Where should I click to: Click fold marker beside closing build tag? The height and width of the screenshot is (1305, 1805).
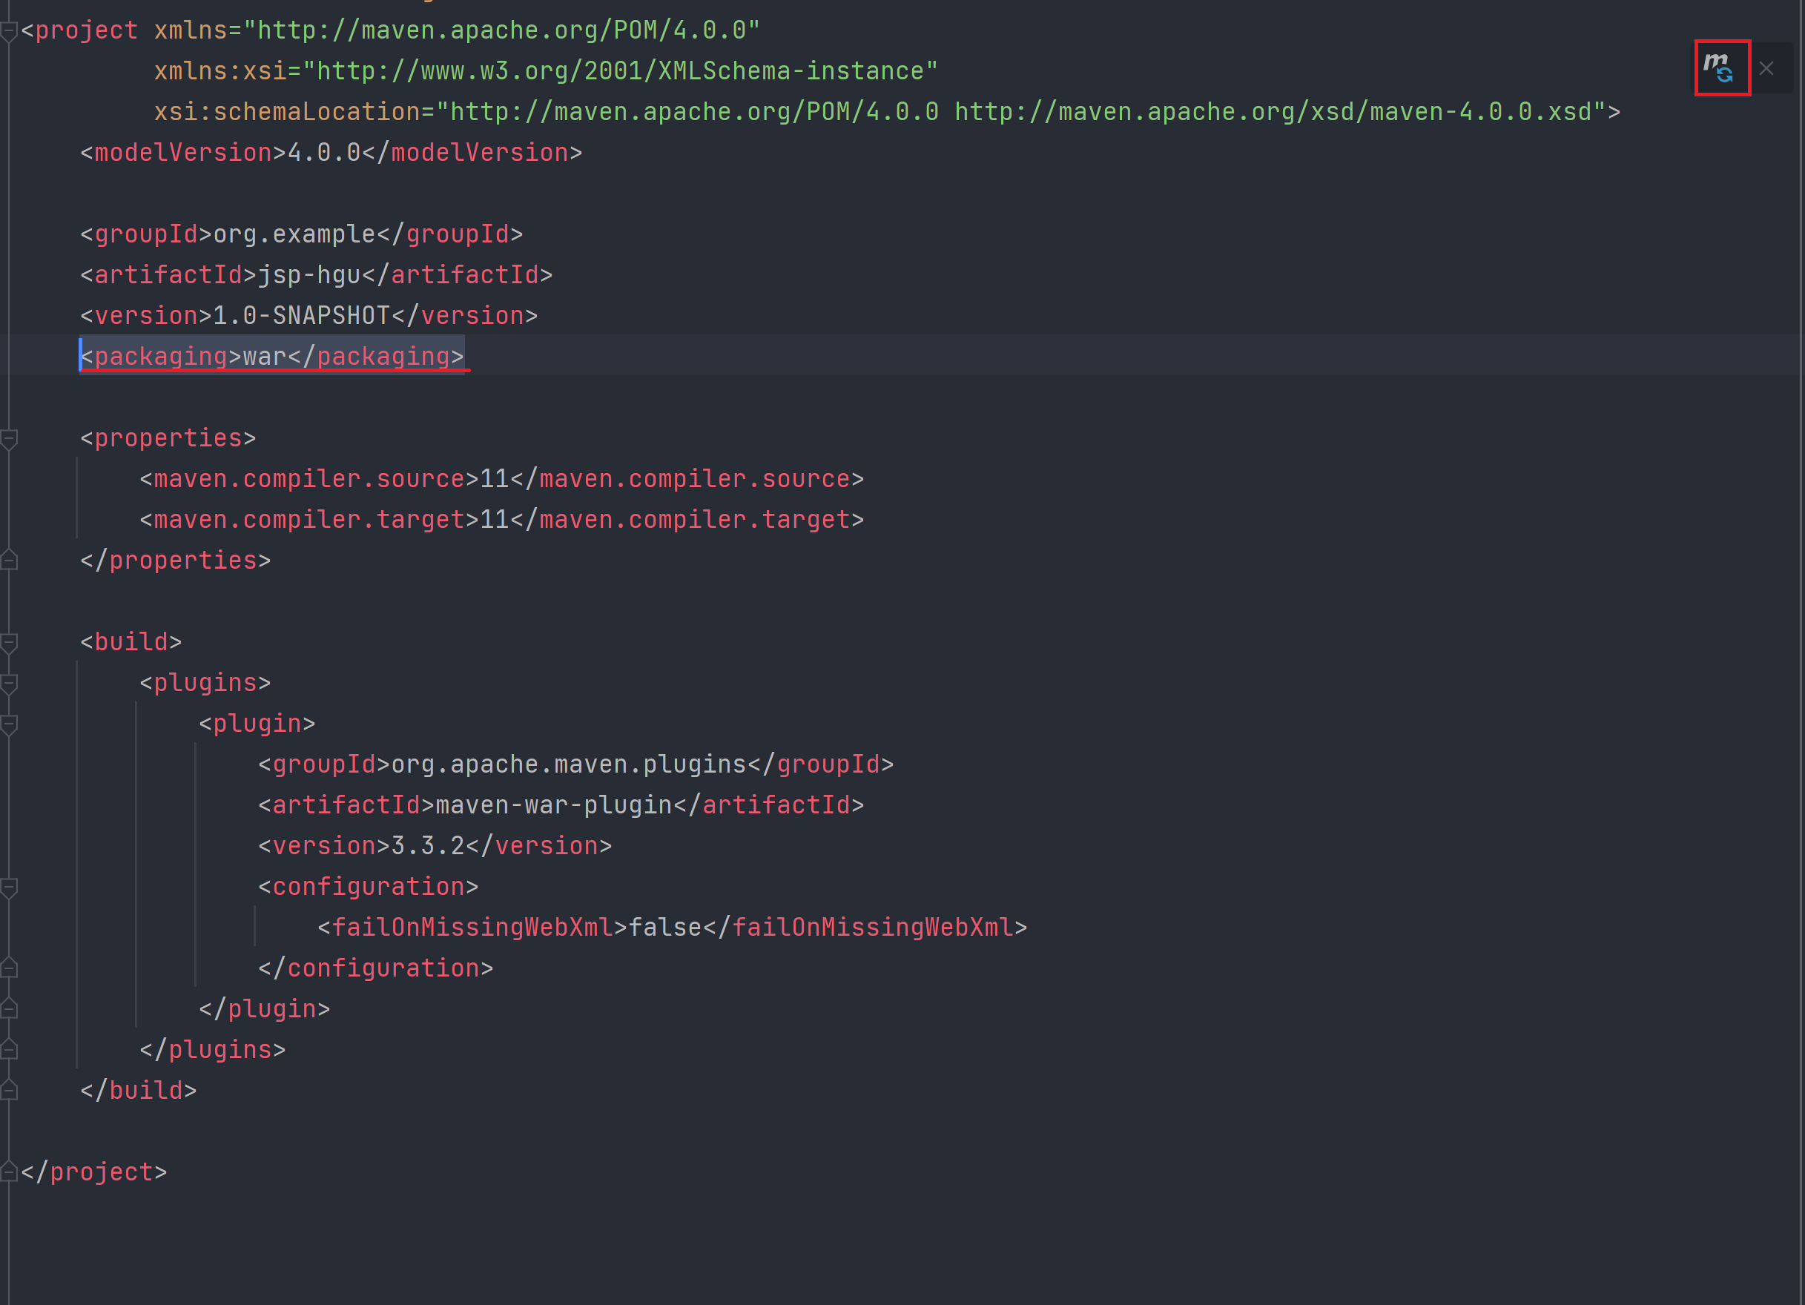click(9, 1090)
